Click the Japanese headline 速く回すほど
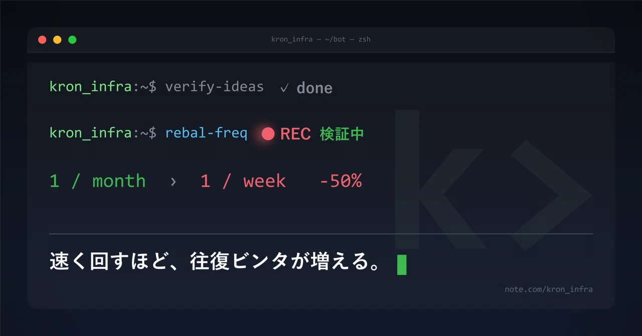The height and width of the screenshot is (336, 642). pos(110,262)
